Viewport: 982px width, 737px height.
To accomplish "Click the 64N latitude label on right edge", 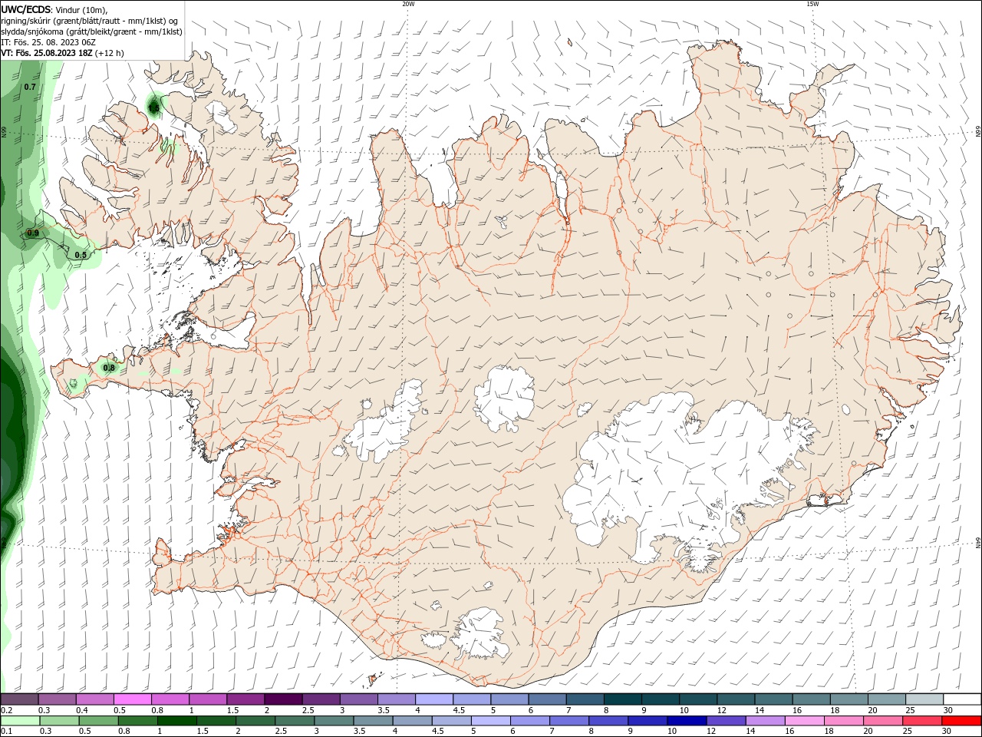I will click(x=978, y=543).
